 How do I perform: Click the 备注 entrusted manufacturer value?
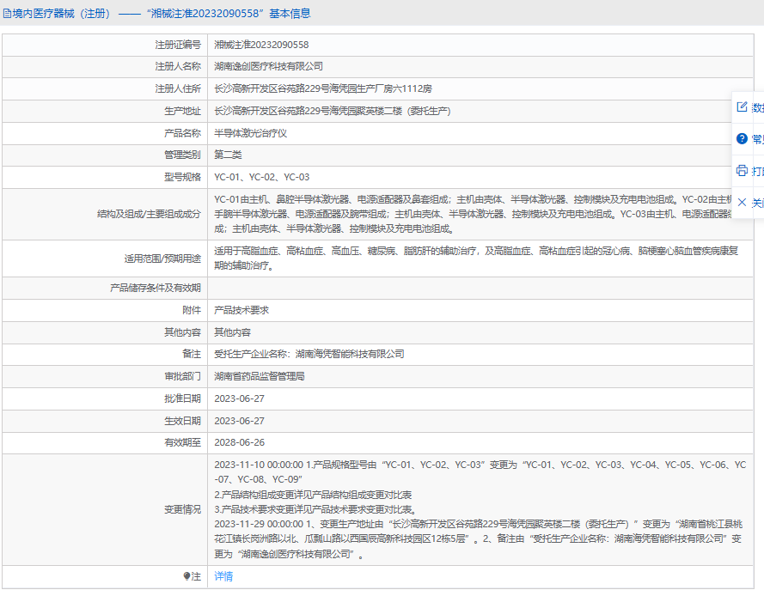pos(309,354)
